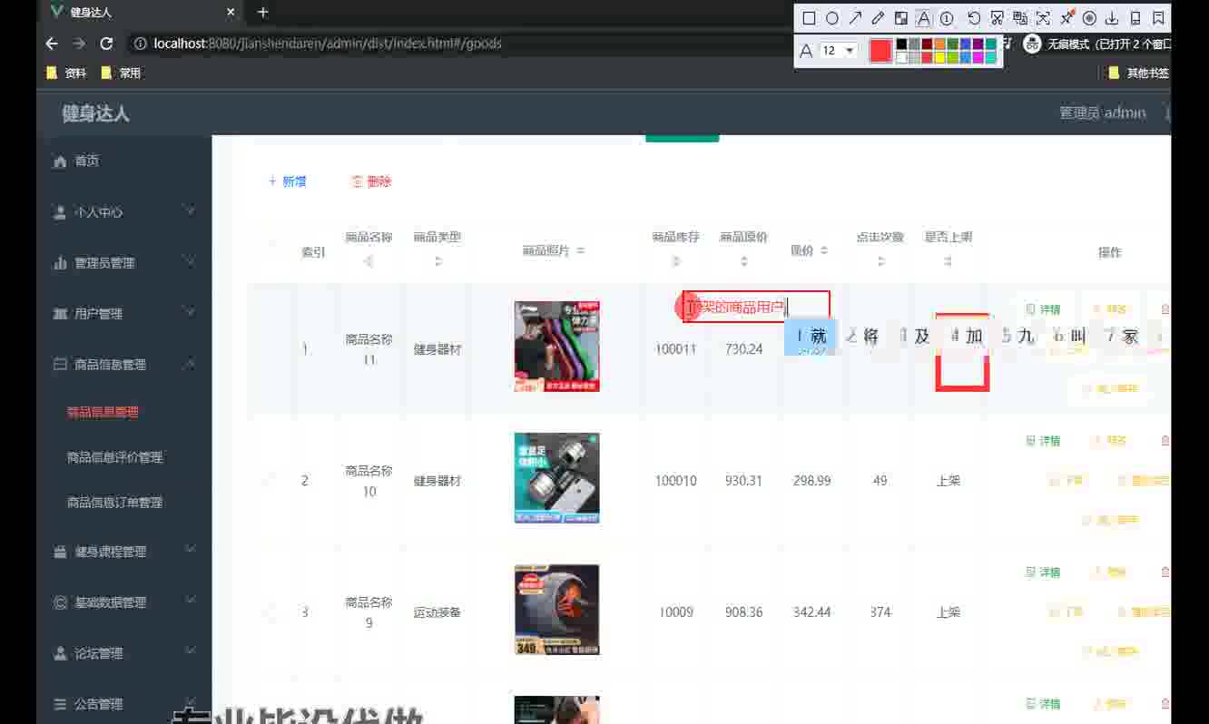The image size is (1209, 724).
Task: Pick the black color swatch
Action: (x=901, y=44)
